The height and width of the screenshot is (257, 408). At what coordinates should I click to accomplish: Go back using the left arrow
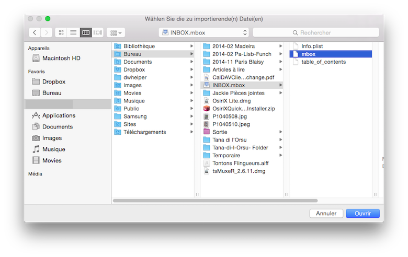(35, 32)
